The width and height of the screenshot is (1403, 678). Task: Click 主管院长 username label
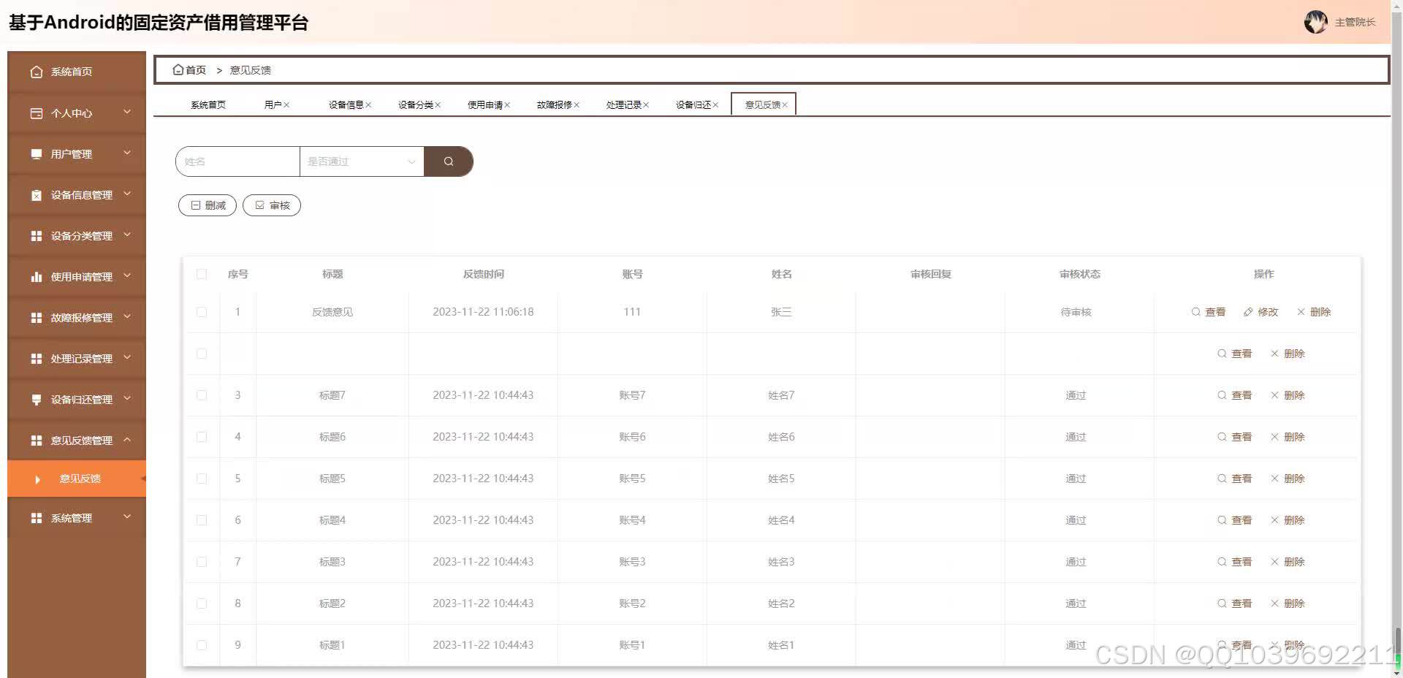click(x=1355, y=23)
